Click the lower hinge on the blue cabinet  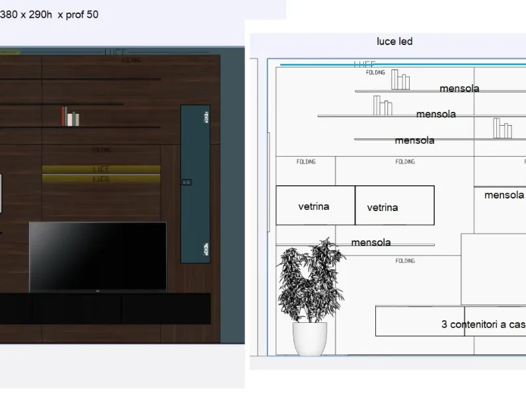206,249
